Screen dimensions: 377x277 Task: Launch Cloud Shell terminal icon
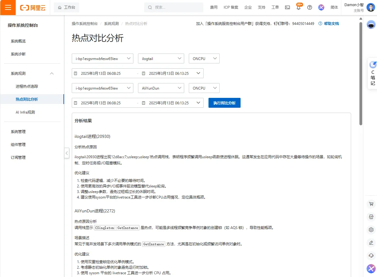[x=287, y=7]
